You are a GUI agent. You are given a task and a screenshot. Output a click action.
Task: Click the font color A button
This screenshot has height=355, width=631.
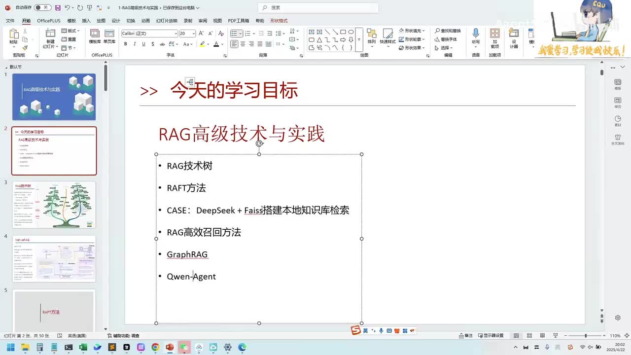(x=216, y=44)
